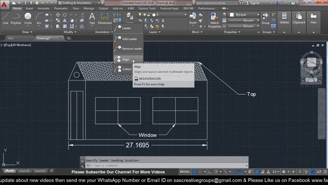Expand the Properties panel dropdown
The width and height of the screenshot is (328, 185).
232,32
